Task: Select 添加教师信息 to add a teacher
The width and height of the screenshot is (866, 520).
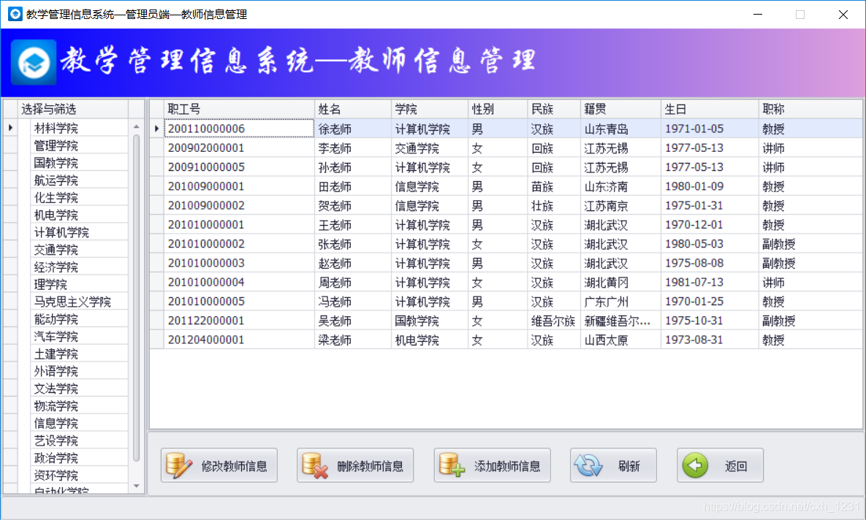Action: [x=492, y=465]
